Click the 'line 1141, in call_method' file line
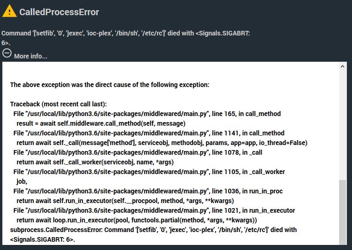352x250 pixels. click(149, 133)
